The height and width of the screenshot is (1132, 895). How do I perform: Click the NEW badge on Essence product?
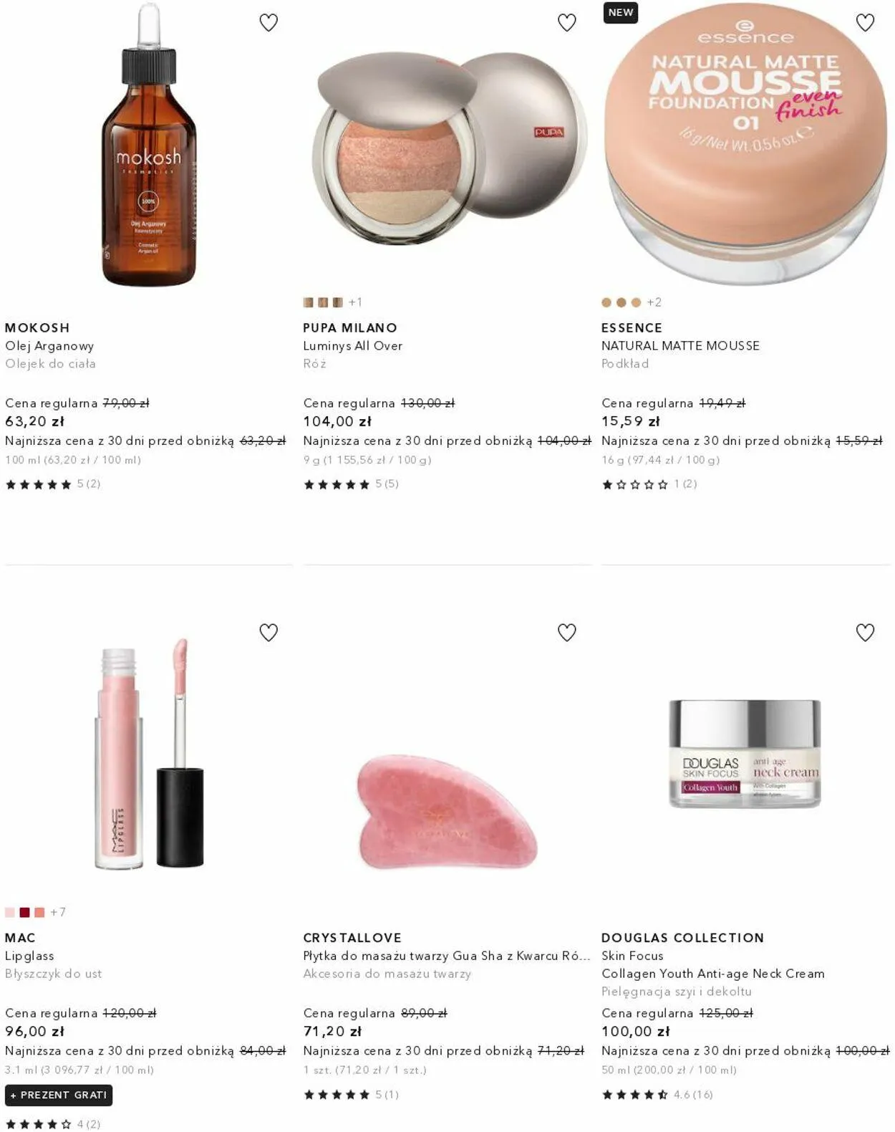coord(621,13)
